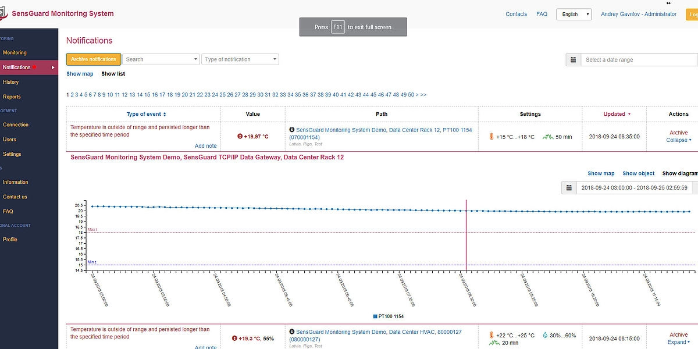Click the humidity drop icon beside 30%...60%
The image size is (698, 349).
coord(544,335)
